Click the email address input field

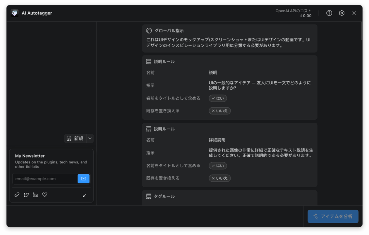pyautogui.click(x=45, y=178)
